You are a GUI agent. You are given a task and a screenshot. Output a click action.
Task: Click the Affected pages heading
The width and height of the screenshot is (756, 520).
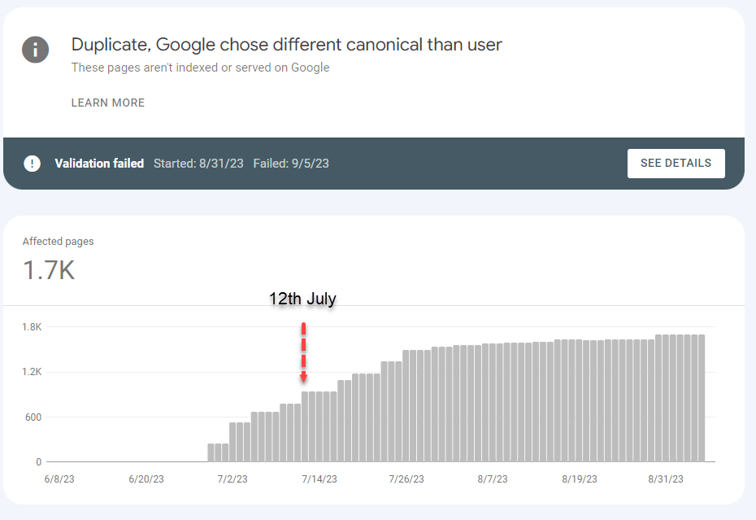pyautogui.click(x=58, y=242)
